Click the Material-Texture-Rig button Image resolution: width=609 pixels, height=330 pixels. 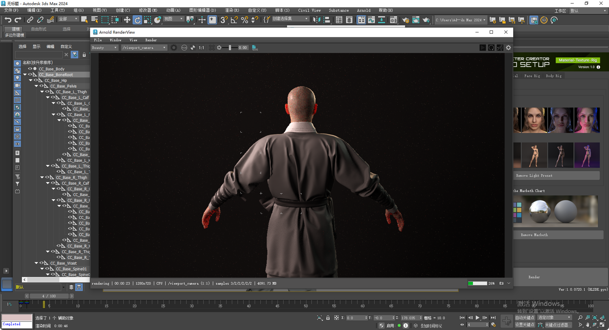[578, 60]
